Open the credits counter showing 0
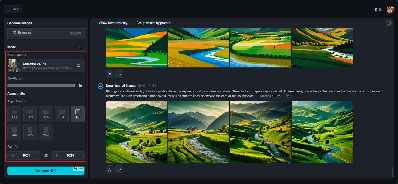398x184 pixels. 378,10
